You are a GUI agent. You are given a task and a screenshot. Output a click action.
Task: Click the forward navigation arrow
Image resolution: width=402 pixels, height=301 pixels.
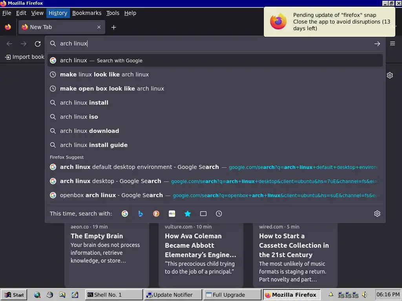(24, 44)
